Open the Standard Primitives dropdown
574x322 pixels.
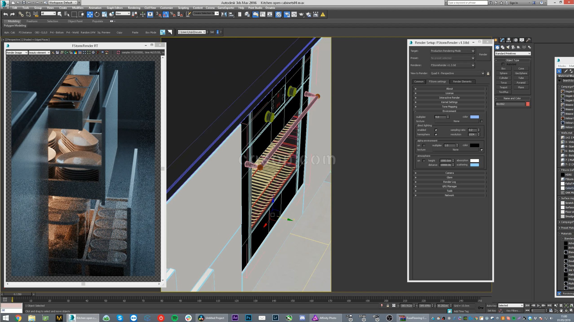(512, 54)
